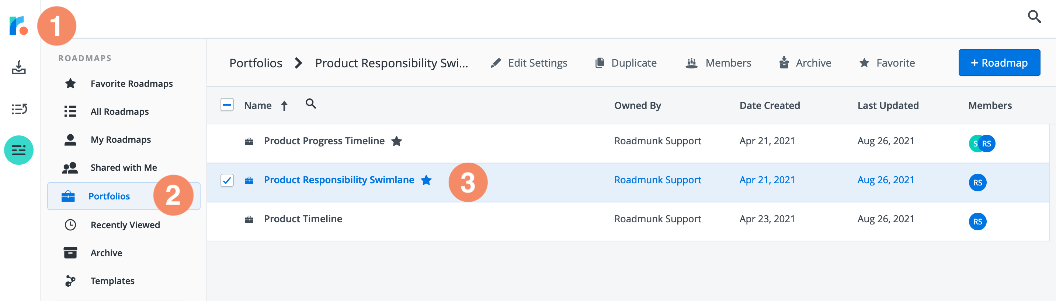1056x301 pixels.
Task: Click briefcase icon of Product Responsibility Swimlane row
Action: [249, 180]
